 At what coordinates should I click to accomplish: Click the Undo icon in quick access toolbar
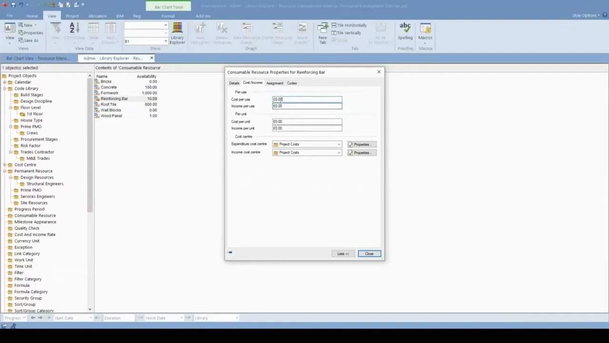[21, 5]
